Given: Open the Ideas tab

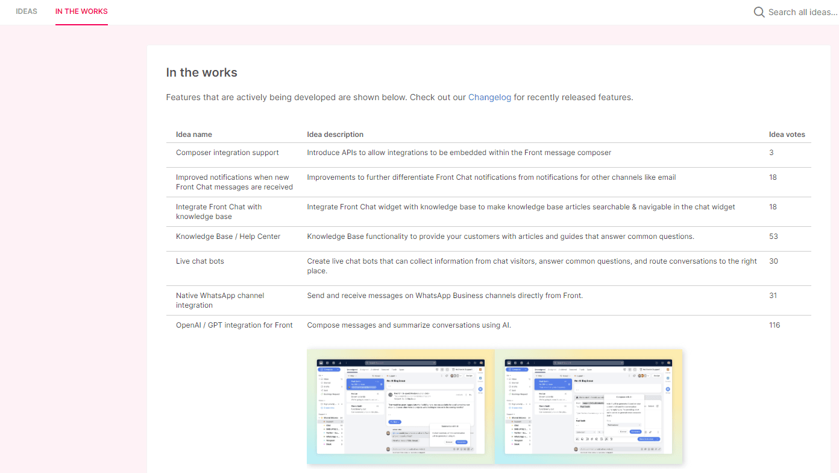Looking at the screenshot, I should click(27, 11).
